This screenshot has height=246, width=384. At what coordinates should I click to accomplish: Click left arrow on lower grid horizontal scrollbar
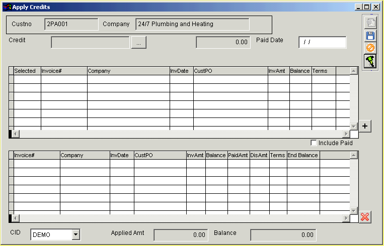15,218
